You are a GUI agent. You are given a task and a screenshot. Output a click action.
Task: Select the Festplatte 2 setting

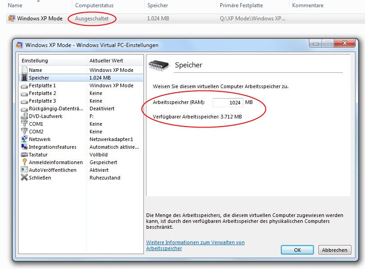(x=81, y=93)
